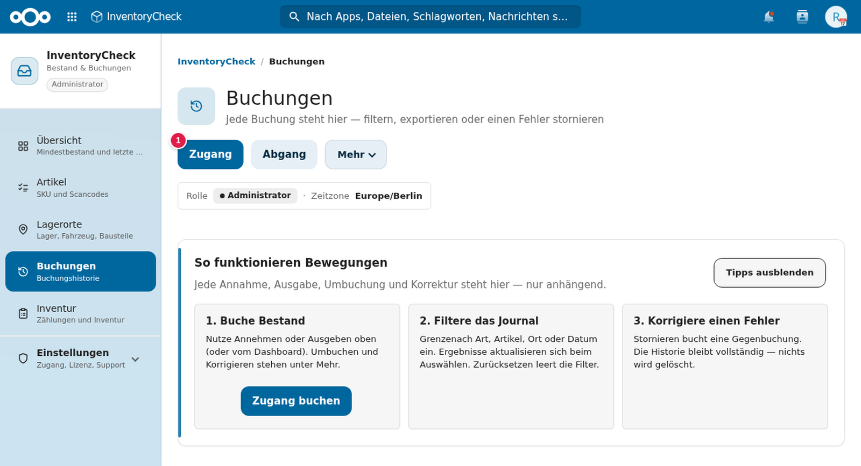Viewport: 861px width, 466px height.
Task: Click the Lagerorte map pin icon
Action: (x=23, y=230)
